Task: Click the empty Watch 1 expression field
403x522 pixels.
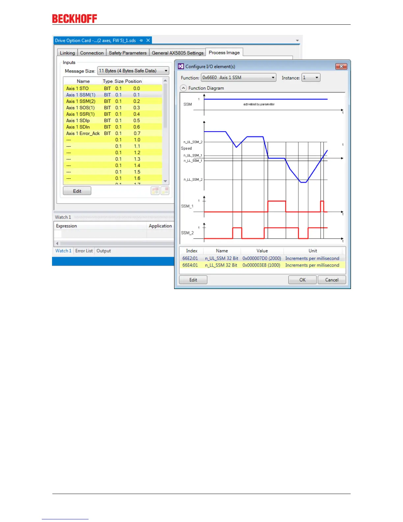Action: tap(104, 234)
